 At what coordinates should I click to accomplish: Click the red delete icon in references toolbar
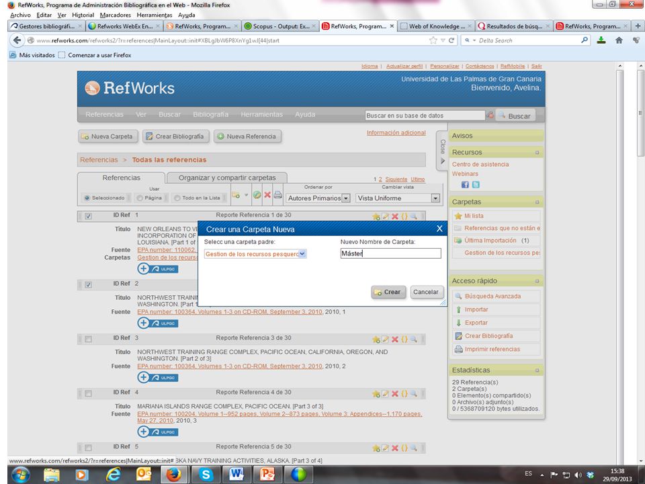click(267, 195)
